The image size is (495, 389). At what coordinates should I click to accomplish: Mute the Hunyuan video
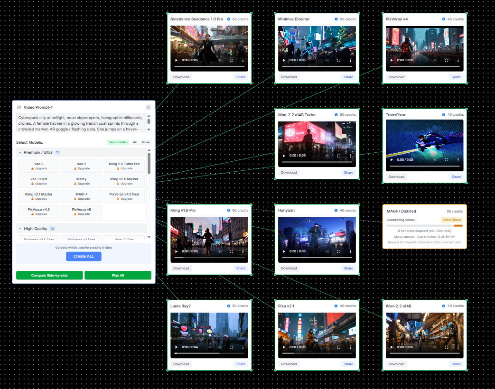point(327,251)
